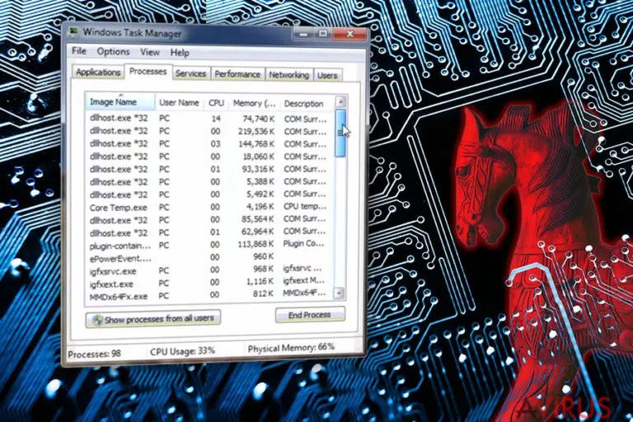Image resolution: width=633 pixels, height=422 pixels.
Task: Click the Task Manager title bar icon
Action: coord(74,32)
